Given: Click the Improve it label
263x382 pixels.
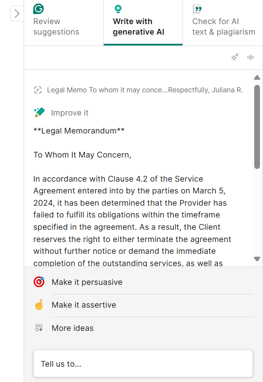Looking at the screenshot, I should pos(70,113).
